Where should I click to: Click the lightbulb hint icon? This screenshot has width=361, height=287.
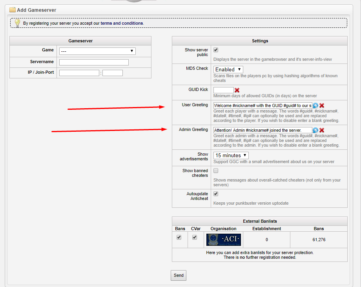(x=17, y=23)
